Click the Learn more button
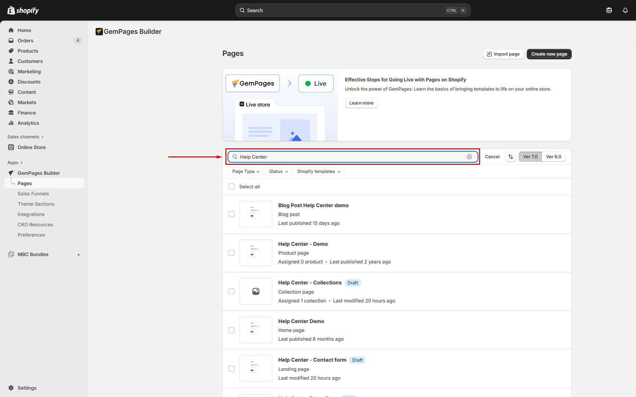The height and width of the screenshot is (397, 636). 361,103
